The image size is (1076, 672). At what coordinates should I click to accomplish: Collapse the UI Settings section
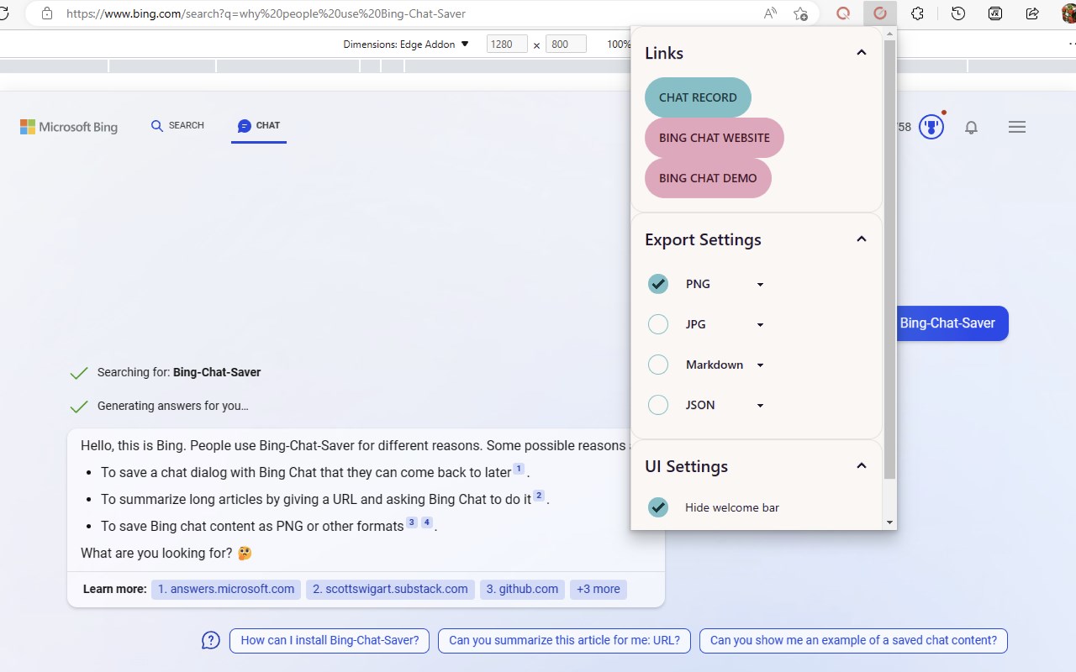pyautogui.click(x=861, y=466)
